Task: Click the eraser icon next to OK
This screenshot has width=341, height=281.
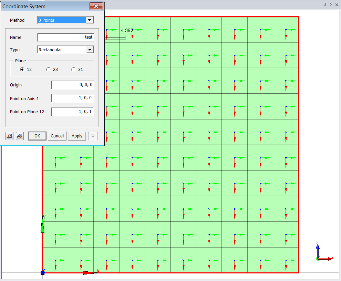Action: tap(20, 136)
